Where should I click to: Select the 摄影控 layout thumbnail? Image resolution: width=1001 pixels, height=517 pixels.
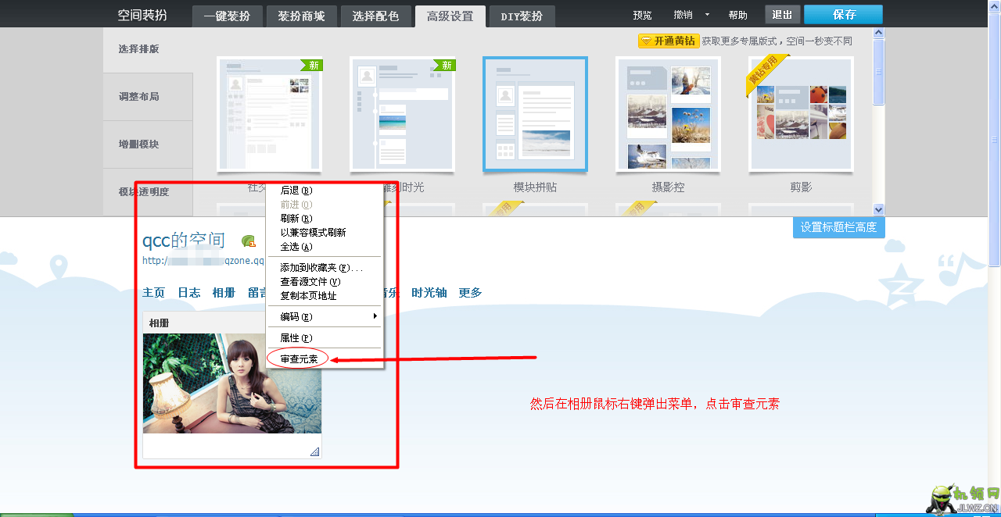pos(669,114)
